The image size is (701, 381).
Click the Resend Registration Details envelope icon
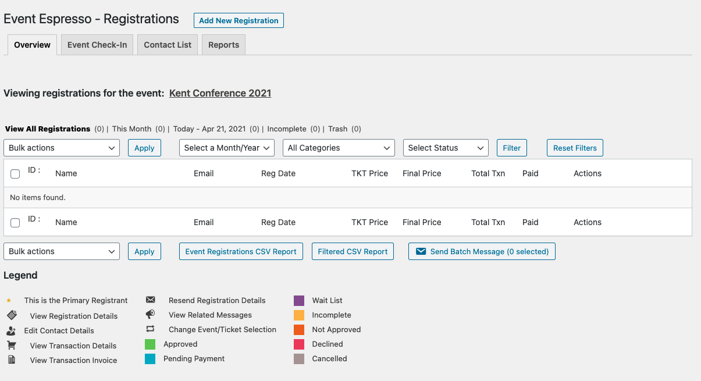point(150,300)
